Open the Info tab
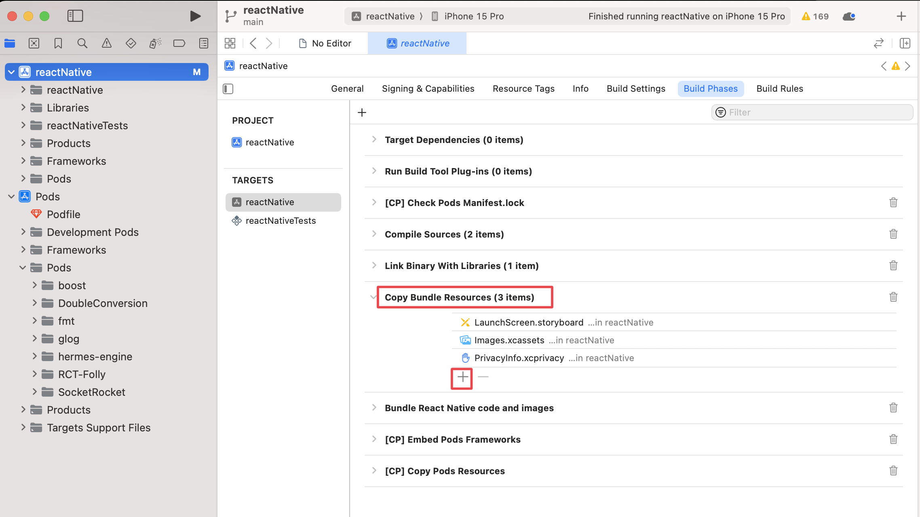 [x=580, y=88]
